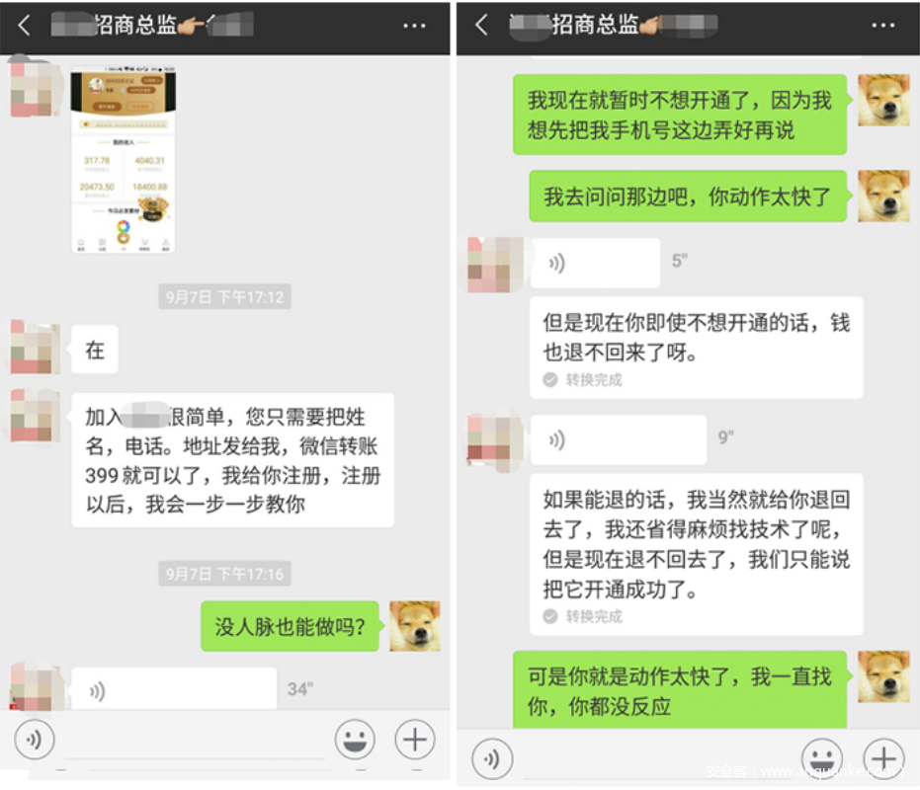Tap the 没人脉也能做吗 green message bubble
The image size is (920, 790).
pos(290,626)
